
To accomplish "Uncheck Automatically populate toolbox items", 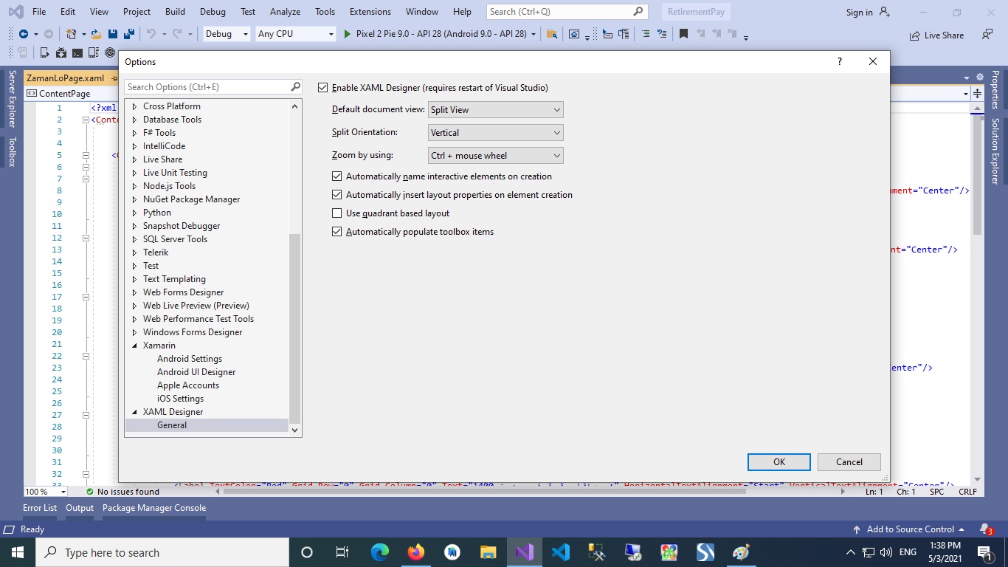I will pyautogui.click(x=337, y=232).
